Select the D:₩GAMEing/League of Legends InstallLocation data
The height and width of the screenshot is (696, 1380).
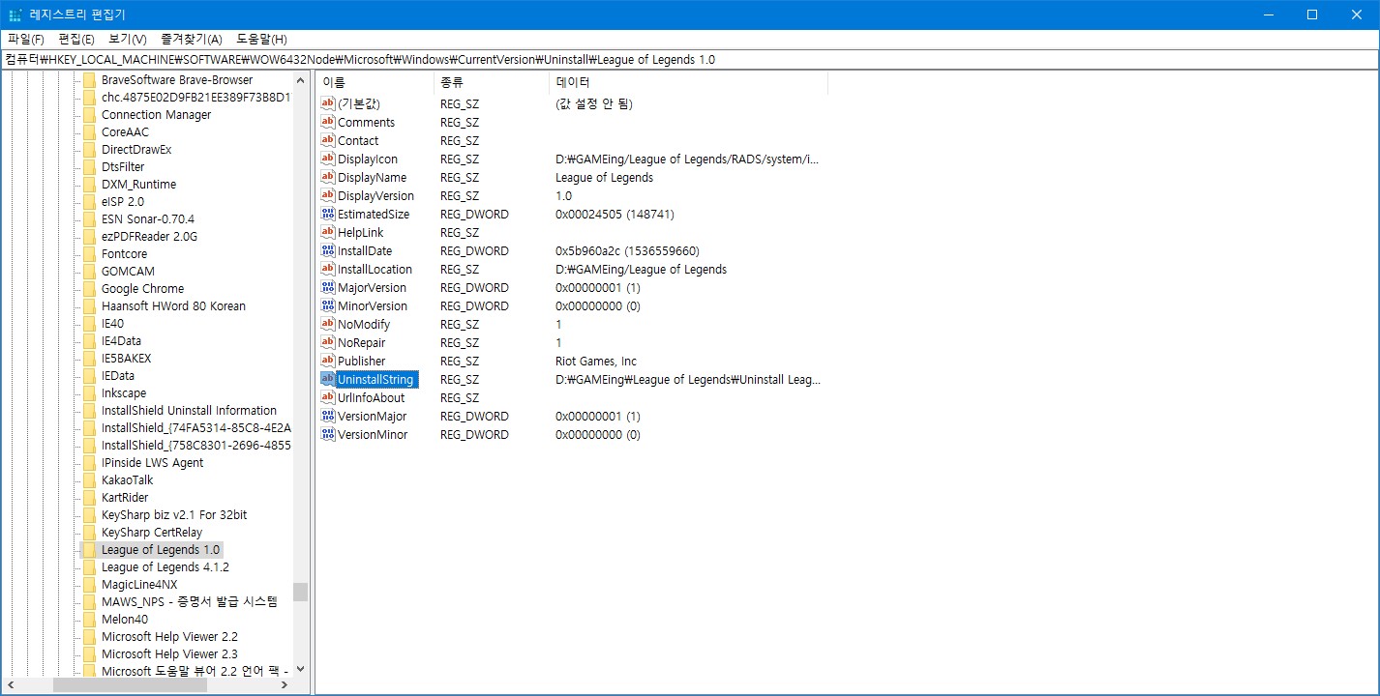(641, 269)
